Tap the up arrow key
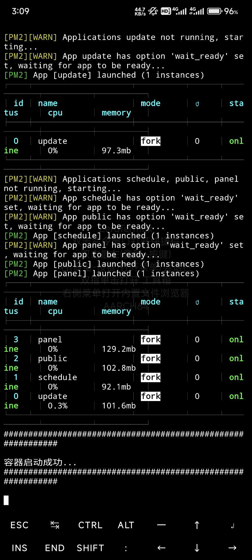 click(197, 525)
